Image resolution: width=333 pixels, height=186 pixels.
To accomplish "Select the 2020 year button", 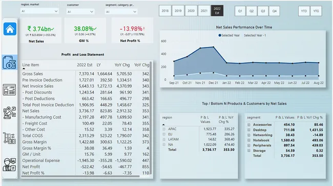I will coord(191,11).
